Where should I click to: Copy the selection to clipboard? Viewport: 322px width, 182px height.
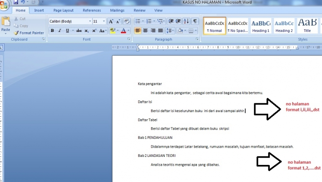click(x=21, y=26)
